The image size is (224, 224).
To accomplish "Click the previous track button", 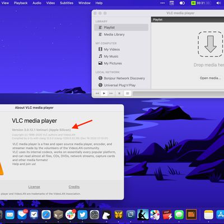I will (97, 94).
